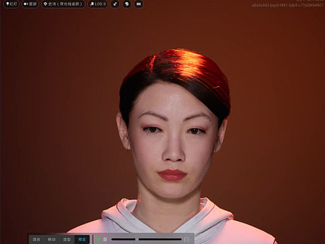Stop the animation preview playback

tap(105, 239)
